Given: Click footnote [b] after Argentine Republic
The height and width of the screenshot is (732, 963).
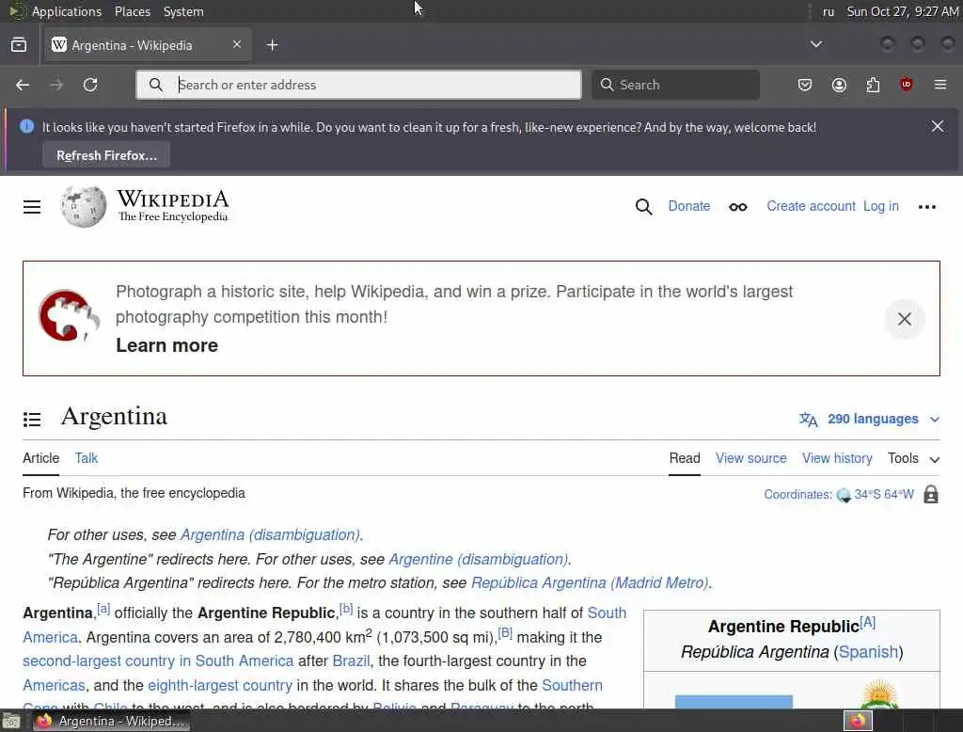Looking at the screenshot, I should click(346, 609).
